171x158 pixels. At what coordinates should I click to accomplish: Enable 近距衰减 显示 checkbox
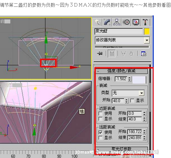point(100,119)
